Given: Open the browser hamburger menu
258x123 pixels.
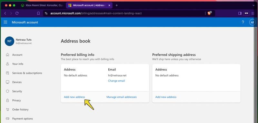Looking at the screenshot, I should (x=253, y=13).
